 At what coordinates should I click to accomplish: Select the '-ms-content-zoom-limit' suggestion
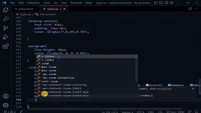click(x=87, y=89)
